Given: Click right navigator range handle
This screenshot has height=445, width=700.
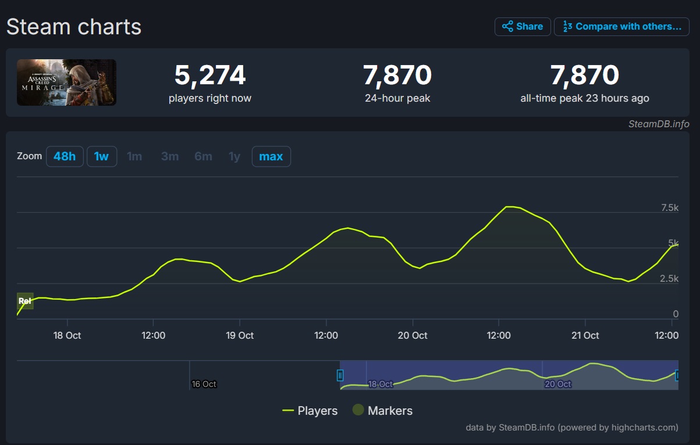Looking at the screenshot, I should (x=677, y=375).
